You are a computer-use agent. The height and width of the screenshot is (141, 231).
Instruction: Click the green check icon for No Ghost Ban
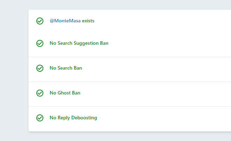[x=40, y=93]
